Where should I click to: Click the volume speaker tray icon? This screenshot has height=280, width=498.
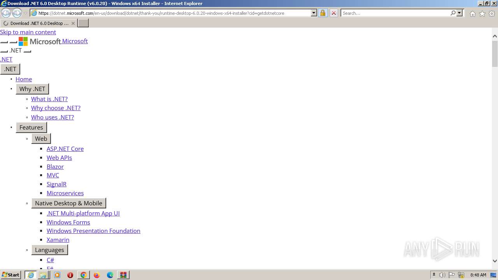tap(442, 275)
